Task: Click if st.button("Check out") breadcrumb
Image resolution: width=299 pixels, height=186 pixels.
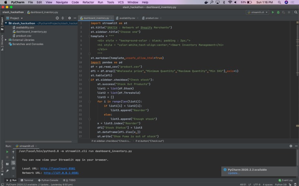Action: pos(150,141)
